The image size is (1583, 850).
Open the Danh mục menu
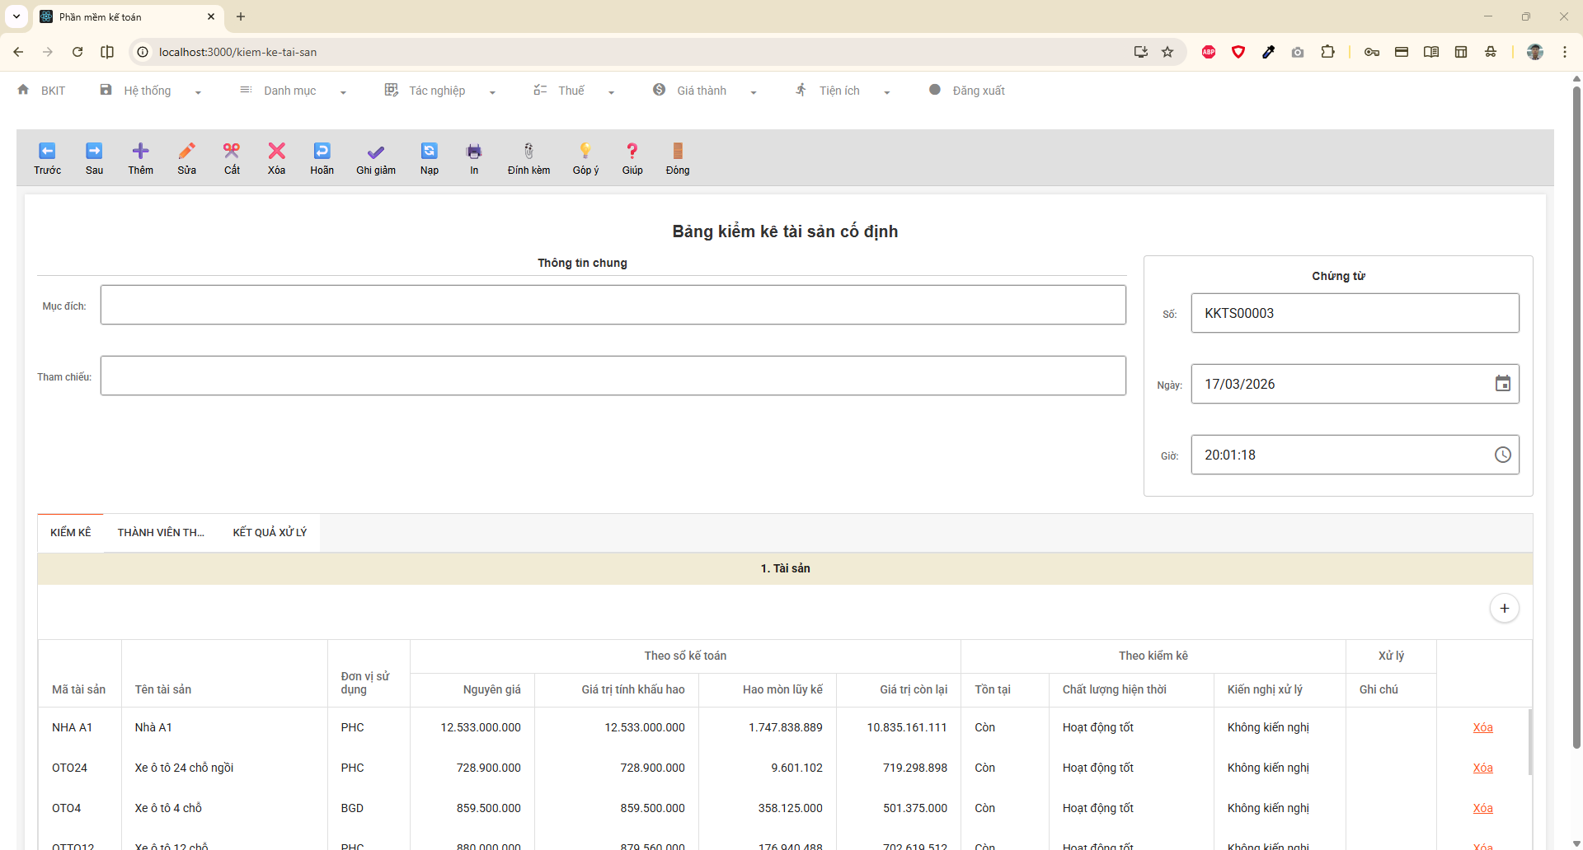[290, 91]
